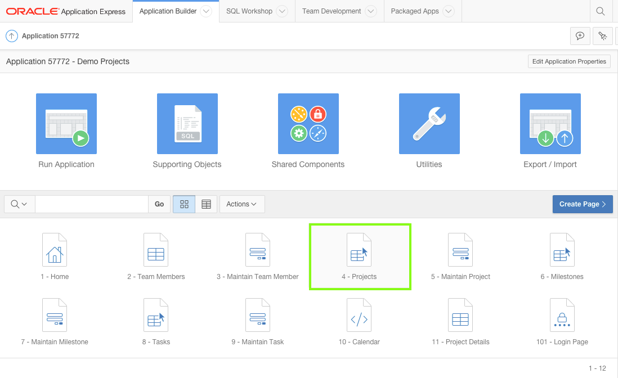This screenshot has height=378, width=618.
Task: Open page 1 - Home icon
Action: tap(55, 250)
